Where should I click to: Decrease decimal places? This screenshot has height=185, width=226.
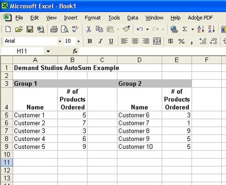pyautogui.click(x=213, y=41)
